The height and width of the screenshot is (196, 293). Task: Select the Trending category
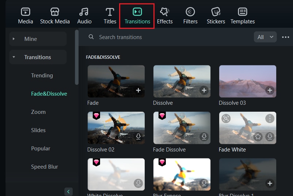pyautogui.click(x=42, y=76)
